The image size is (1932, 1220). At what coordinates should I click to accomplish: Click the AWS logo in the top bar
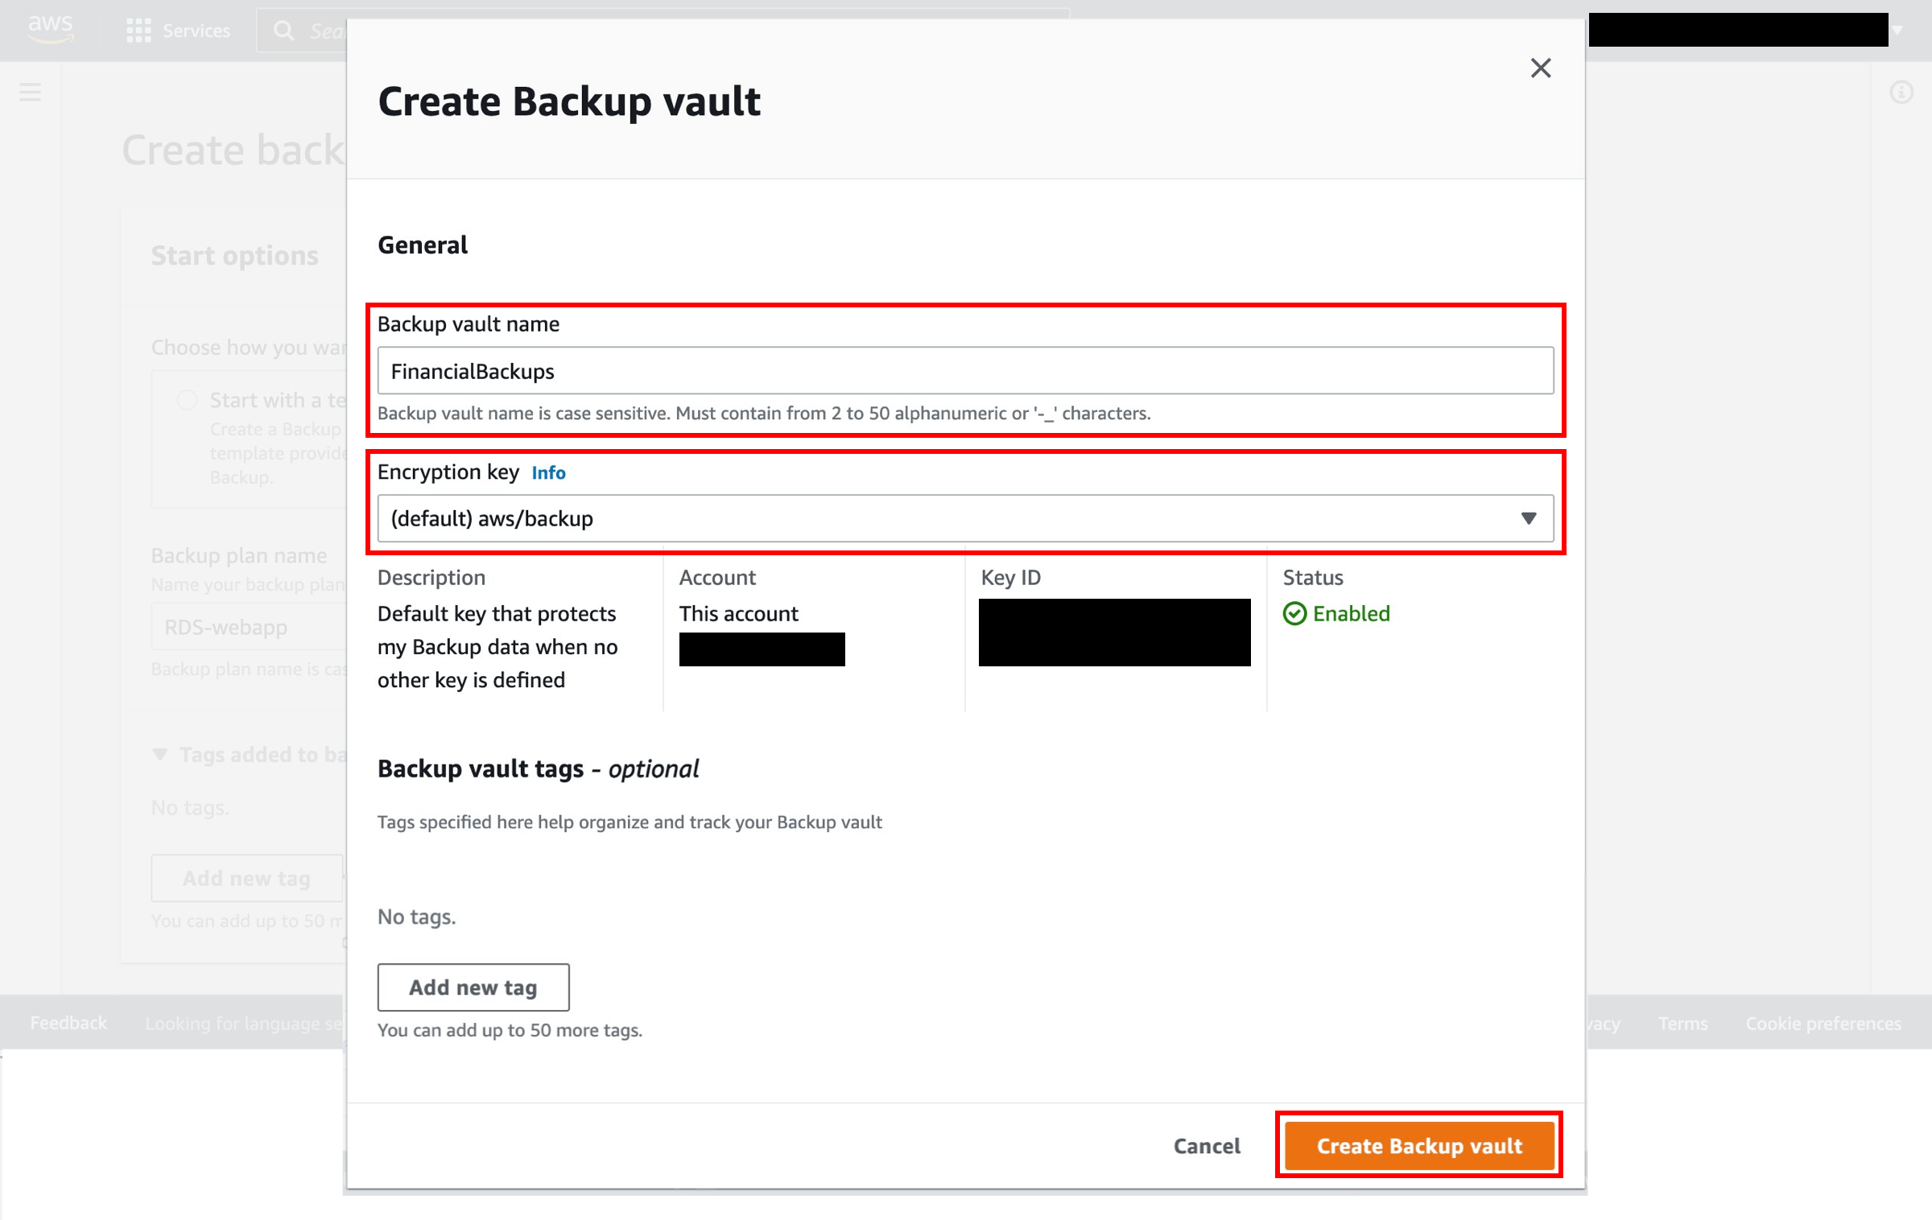point(50,29)
